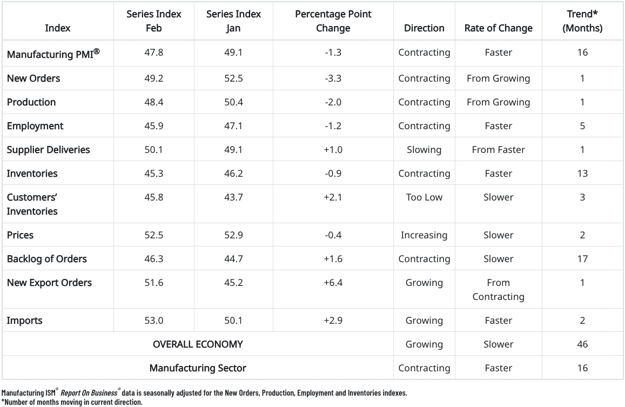The width and height of the screenshot is (625, 407).
Task: Click the Percentage Point Change header
Action: 333,21
